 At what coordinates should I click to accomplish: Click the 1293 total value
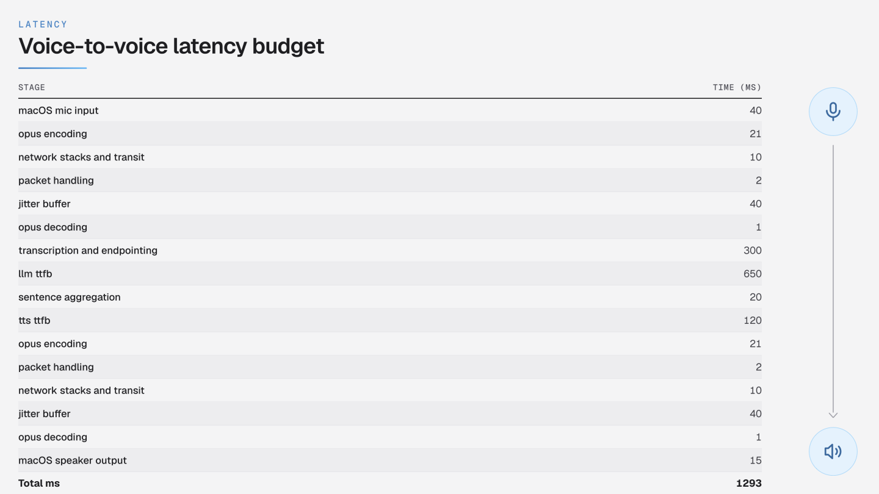748,483
